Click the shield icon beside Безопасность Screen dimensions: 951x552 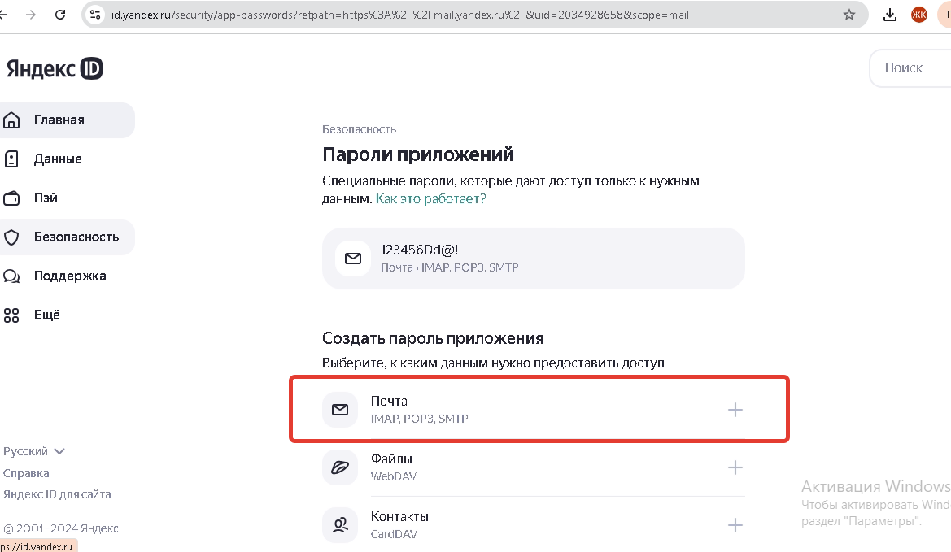(x=11, y=237)
